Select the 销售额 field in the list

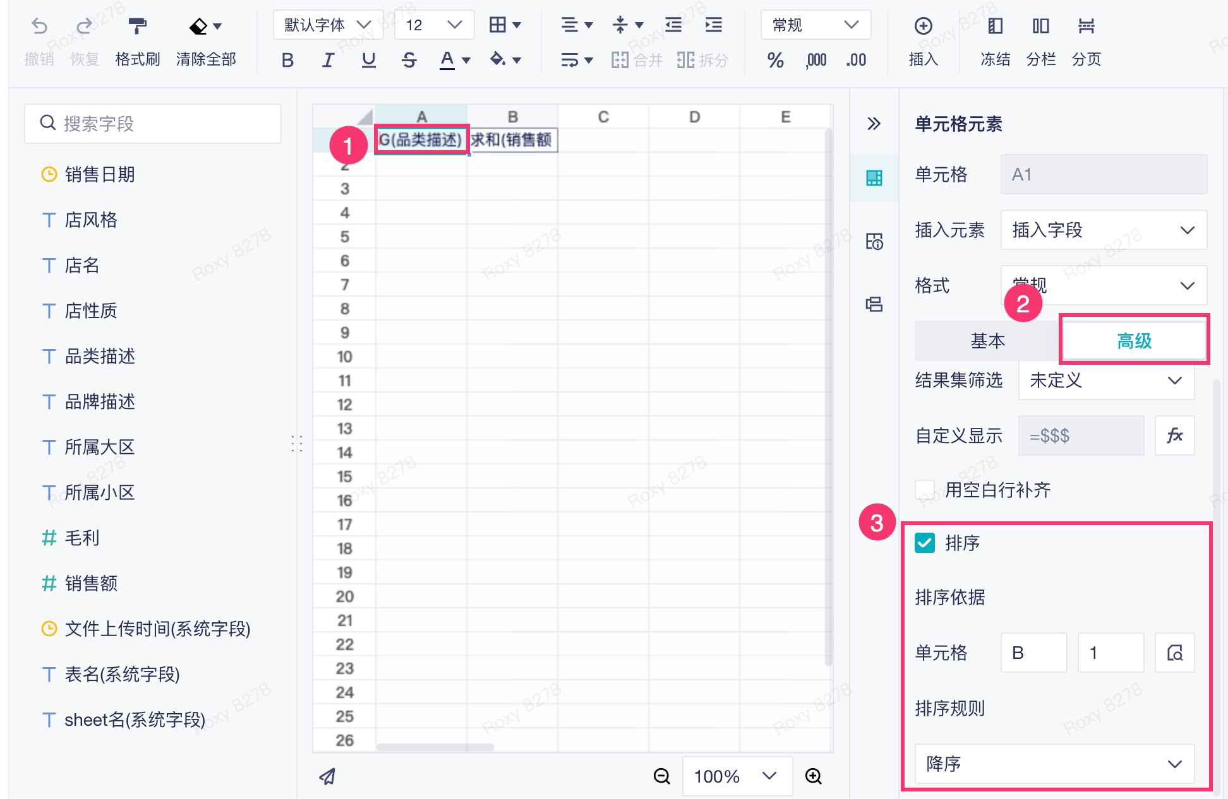click(x=91, y=583)
